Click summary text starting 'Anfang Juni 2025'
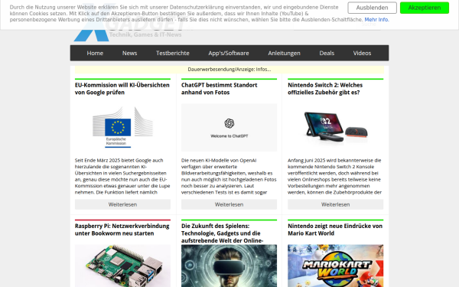The image size is (459, 287). [336, 176]
